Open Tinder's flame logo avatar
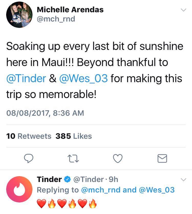Viewport: 192px width, 214px height. (19, 189)
